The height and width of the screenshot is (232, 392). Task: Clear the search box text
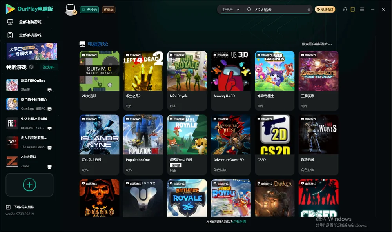[x=309, y=10]
